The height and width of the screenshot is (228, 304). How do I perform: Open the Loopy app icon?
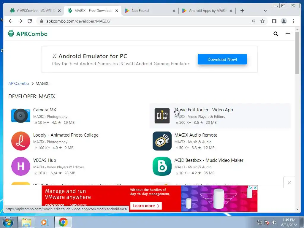(x=21, y=141)
